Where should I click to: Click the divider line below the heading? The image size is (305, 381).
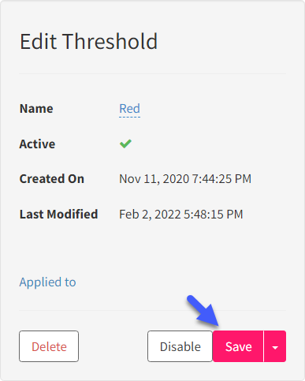(x=152, y=74)
